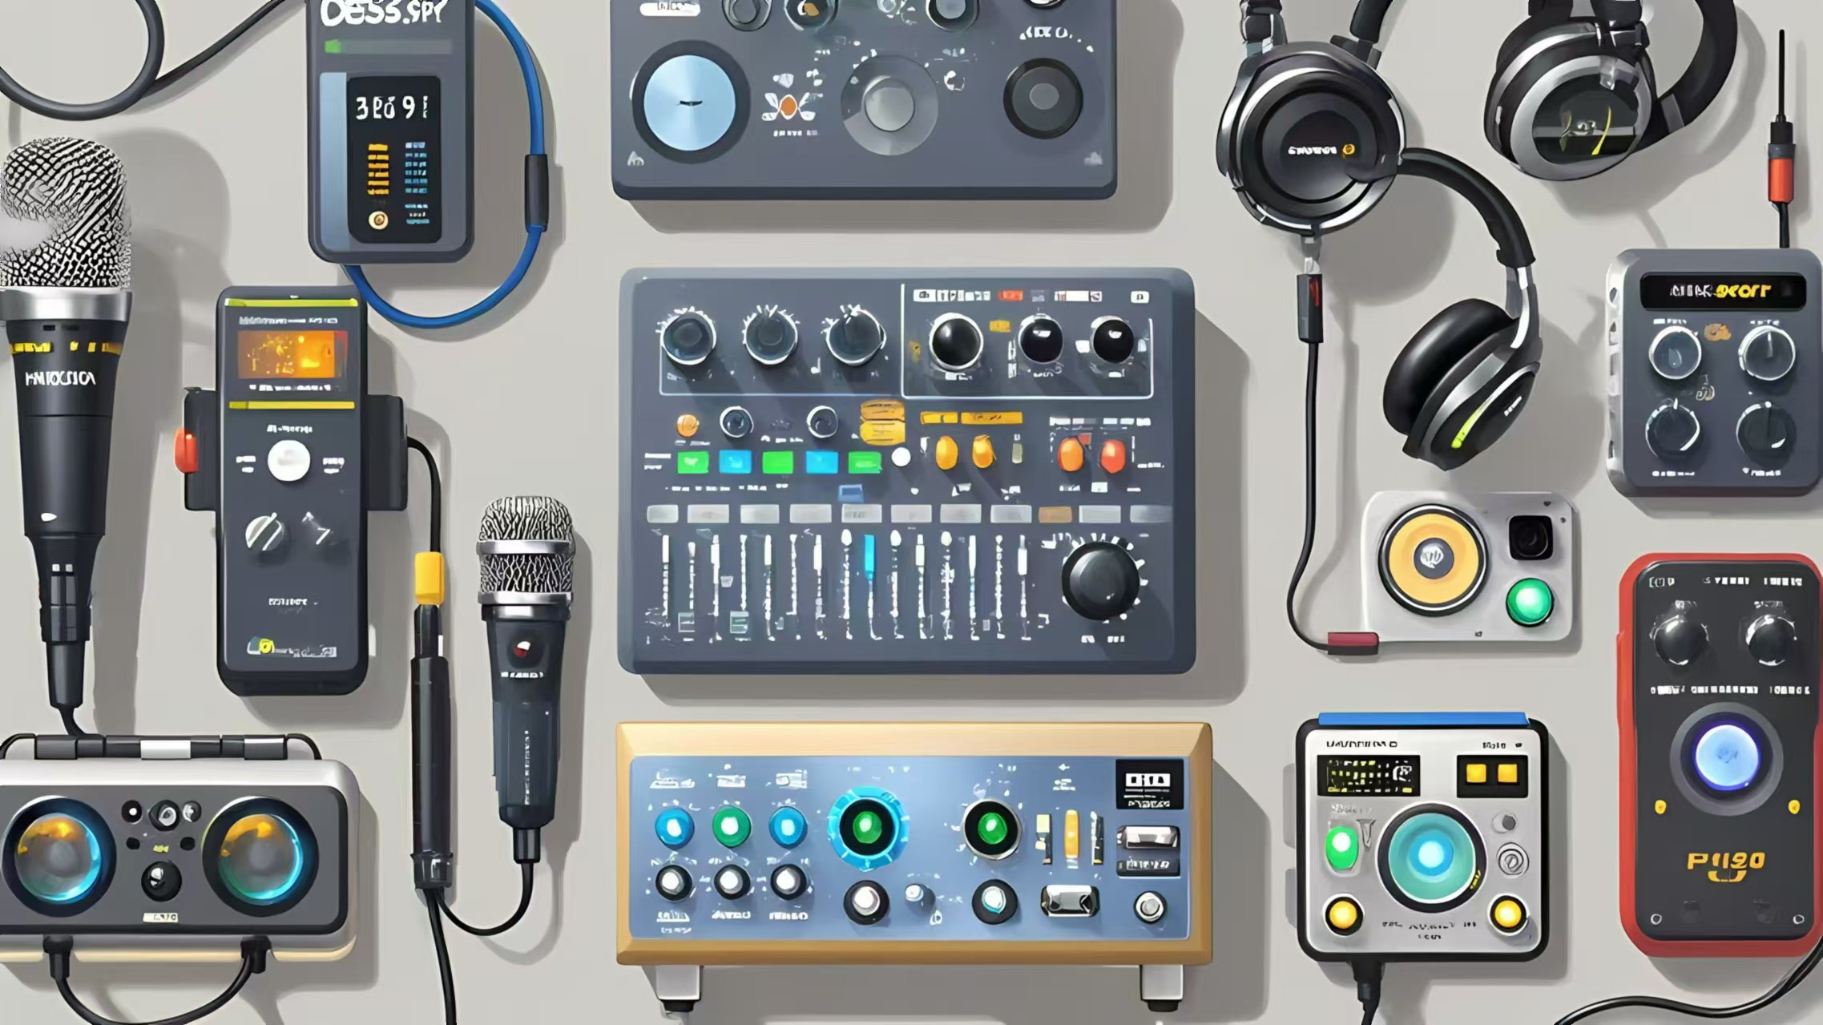1823x1025 pixels.
Task: Click the 3809 digital display on handheld meter
Action: pyautogui.click(x=392, y=107)
